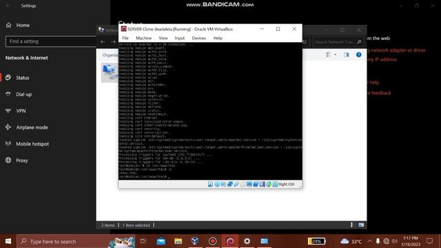Click the mouse integration icon in VirtualBox status bar

point(269,184)
